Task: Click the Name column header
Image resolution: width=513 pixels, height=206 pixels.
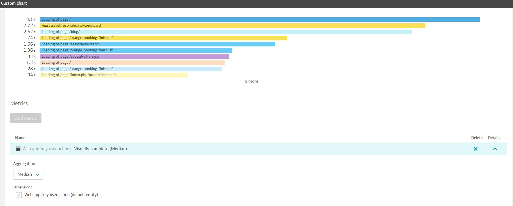Action: point(20,138)
